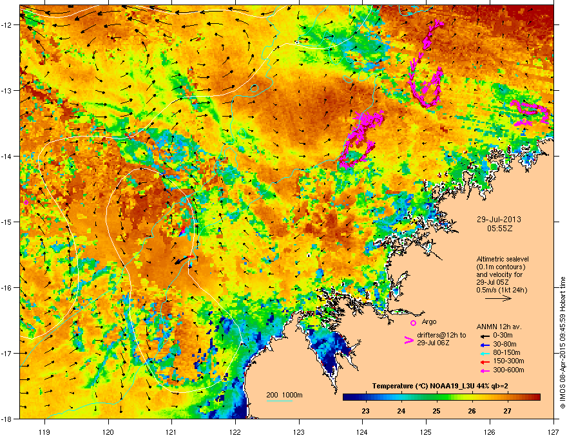This screenshot has width=567, height=438.
Task: Click the 'Altimetric sealevel' text line
Action: [503, 259]
